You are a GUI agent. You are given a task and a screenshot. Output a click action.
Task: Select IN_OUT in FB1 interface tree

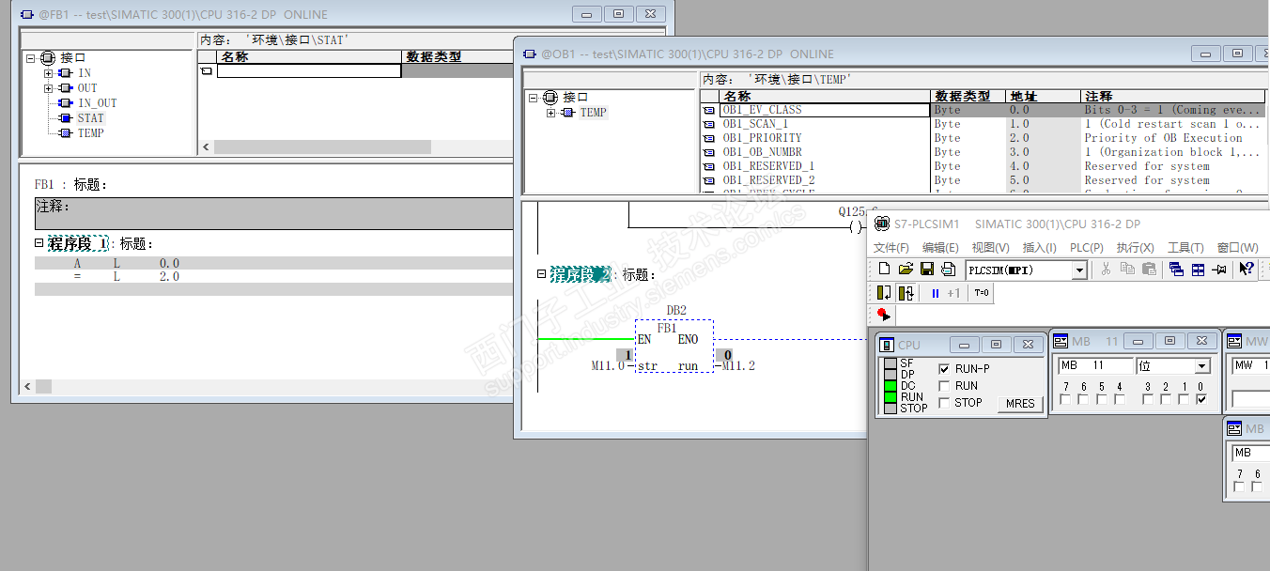[x=97, y=103]
